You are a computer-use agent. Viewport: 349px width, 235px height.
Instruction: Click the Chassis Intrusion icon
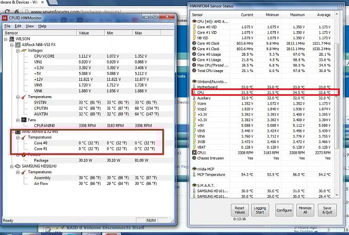coord(194,158)
